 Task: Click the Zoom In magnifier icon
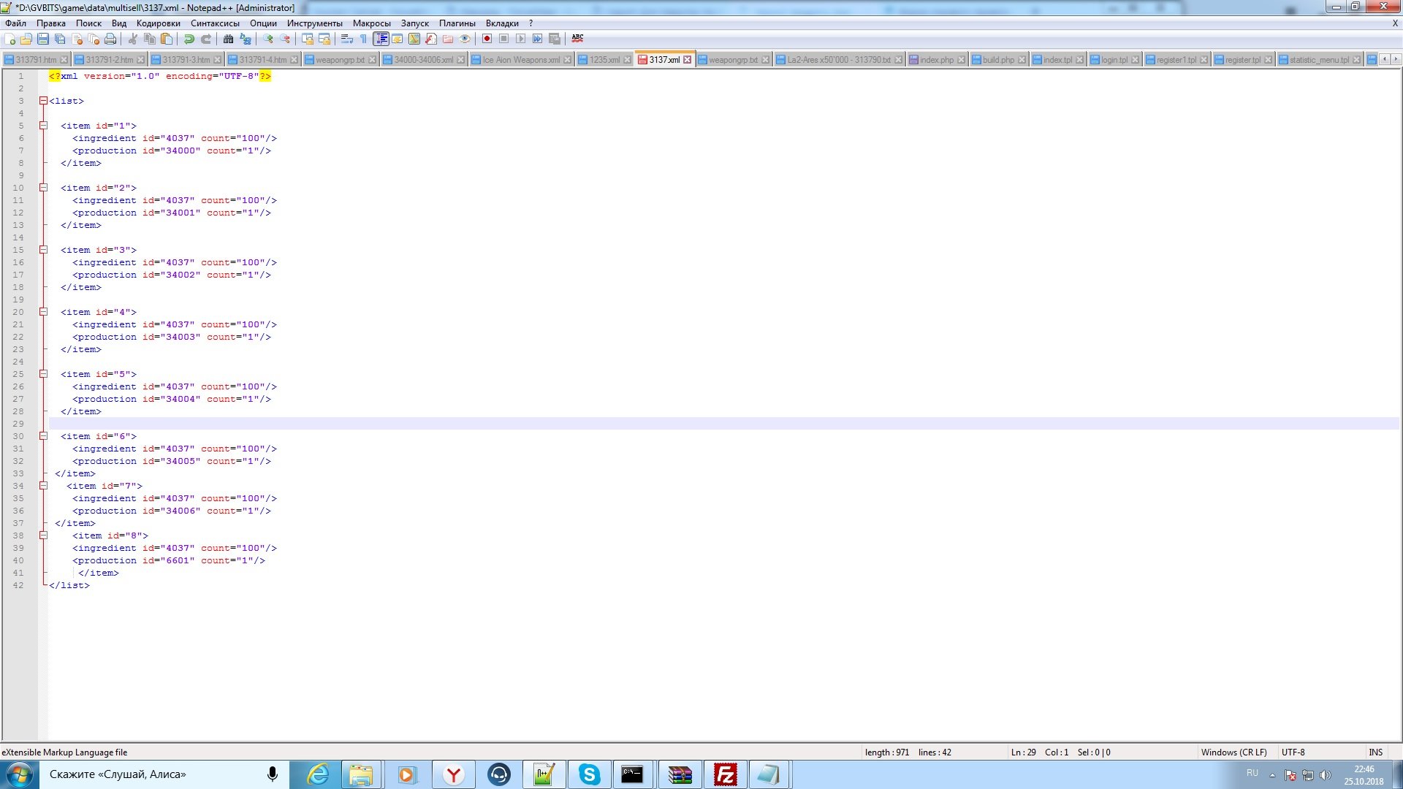[x=268, y=39]
